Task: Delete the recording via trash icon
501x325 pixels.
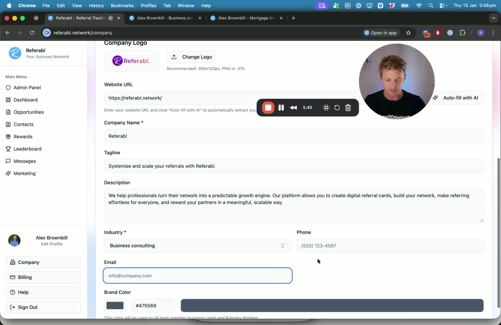Action: point(348,108)
